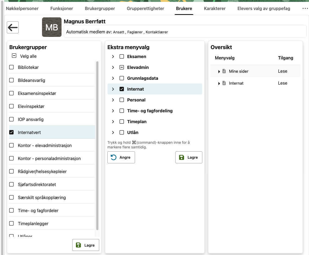The height and width of the screenshot is (255, 309).
Task: Enable the Bildeansvarlig checkbox
Action: tap(11, 80)
